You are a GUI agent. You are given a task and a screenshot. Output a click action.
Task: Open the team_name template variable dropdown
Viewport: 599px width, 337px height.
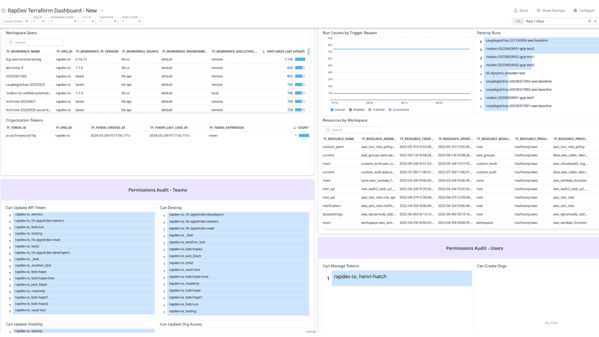point(131,21)
